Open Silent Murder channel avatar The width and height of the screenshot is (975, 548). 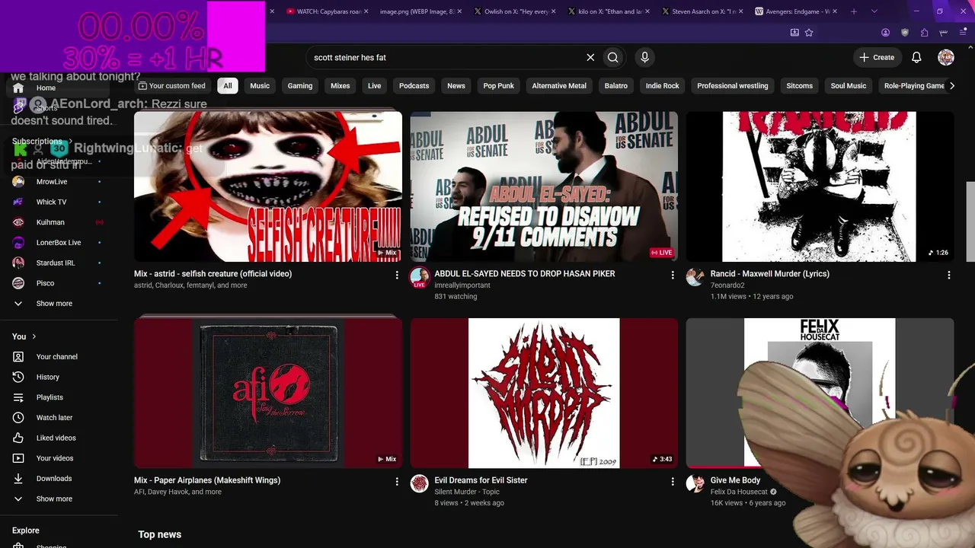420,483
